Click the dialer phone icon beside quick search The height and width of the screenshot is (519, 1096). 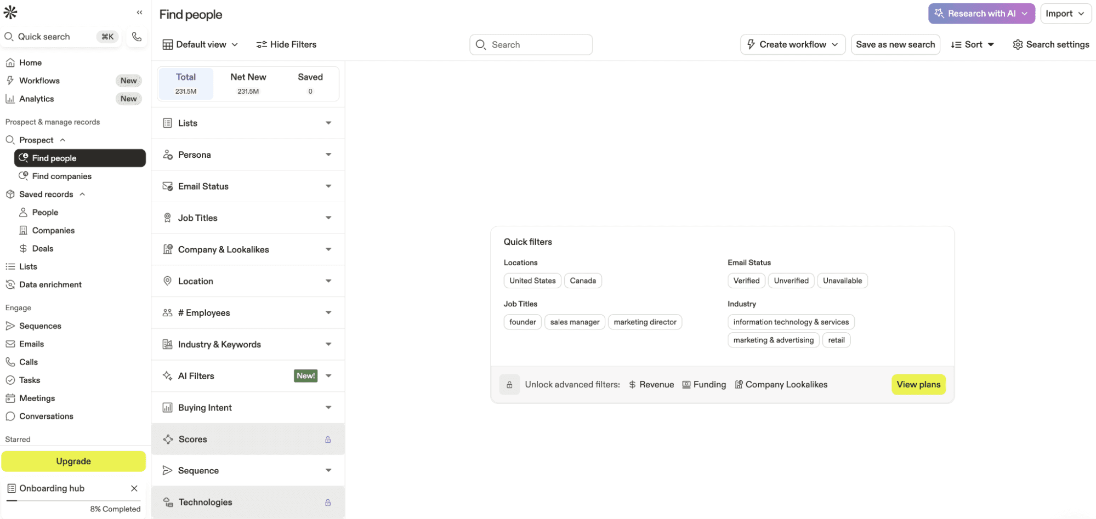click(x=136, y=36)
